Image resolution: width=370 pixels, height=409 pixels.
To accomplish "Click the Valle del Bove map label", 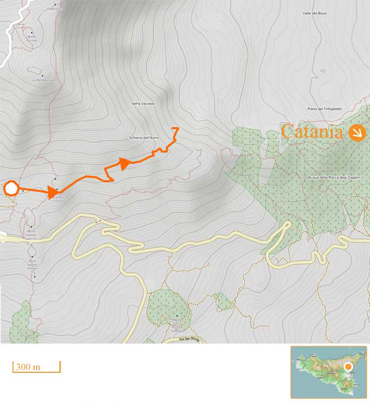I will [315, 14].
